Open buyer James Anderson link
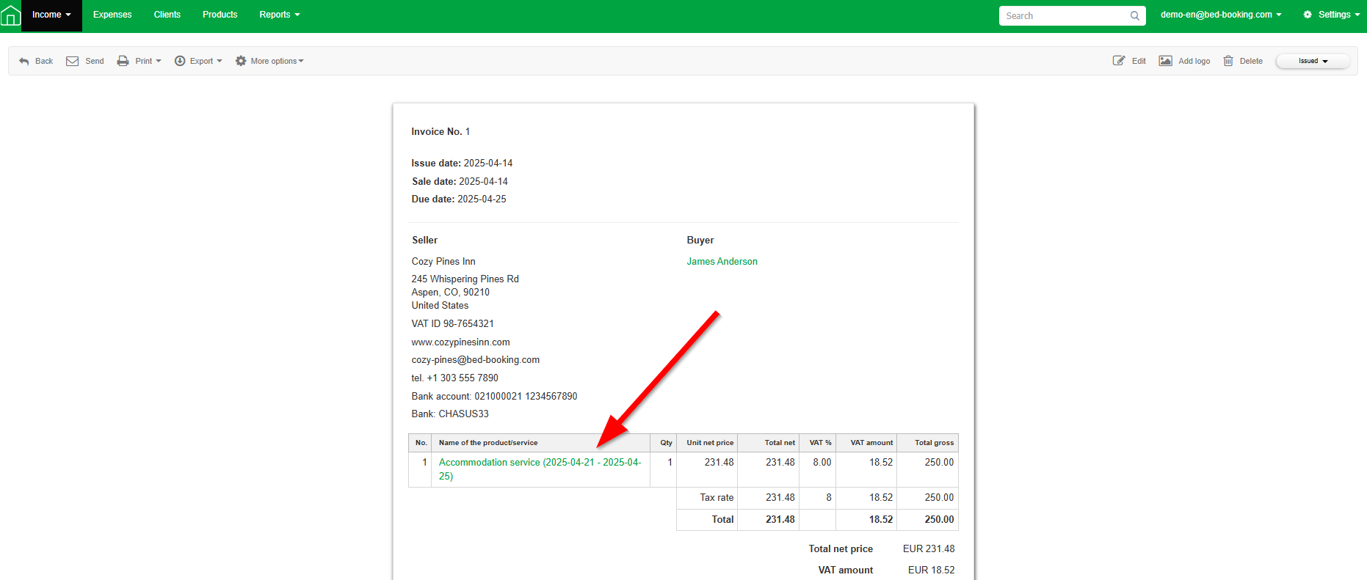Screen dimensions: 1367x580 [722, 261]
